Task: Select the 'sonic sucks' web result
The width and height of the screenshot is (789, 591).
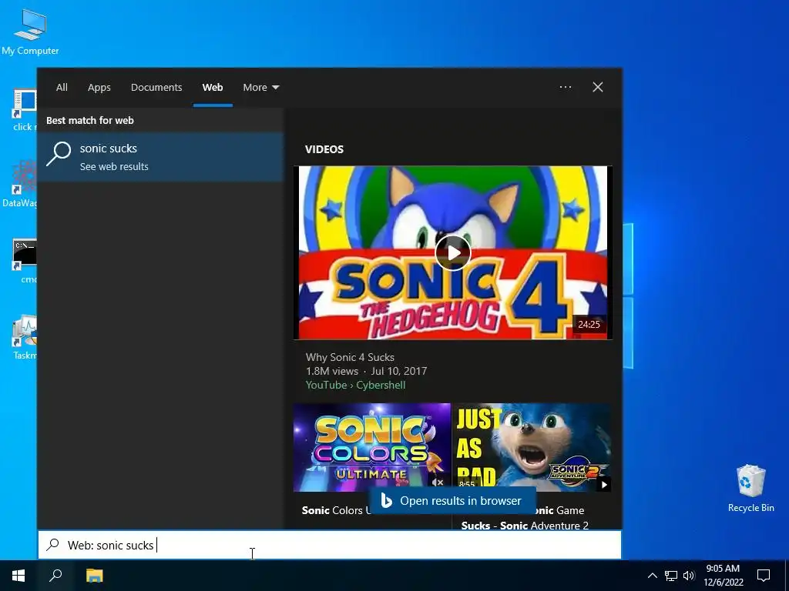Action: pos(161,157)
